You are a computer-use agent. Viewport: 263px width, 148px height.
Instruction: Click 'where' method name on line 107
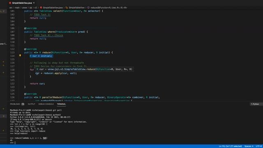[x=51, y=32]
